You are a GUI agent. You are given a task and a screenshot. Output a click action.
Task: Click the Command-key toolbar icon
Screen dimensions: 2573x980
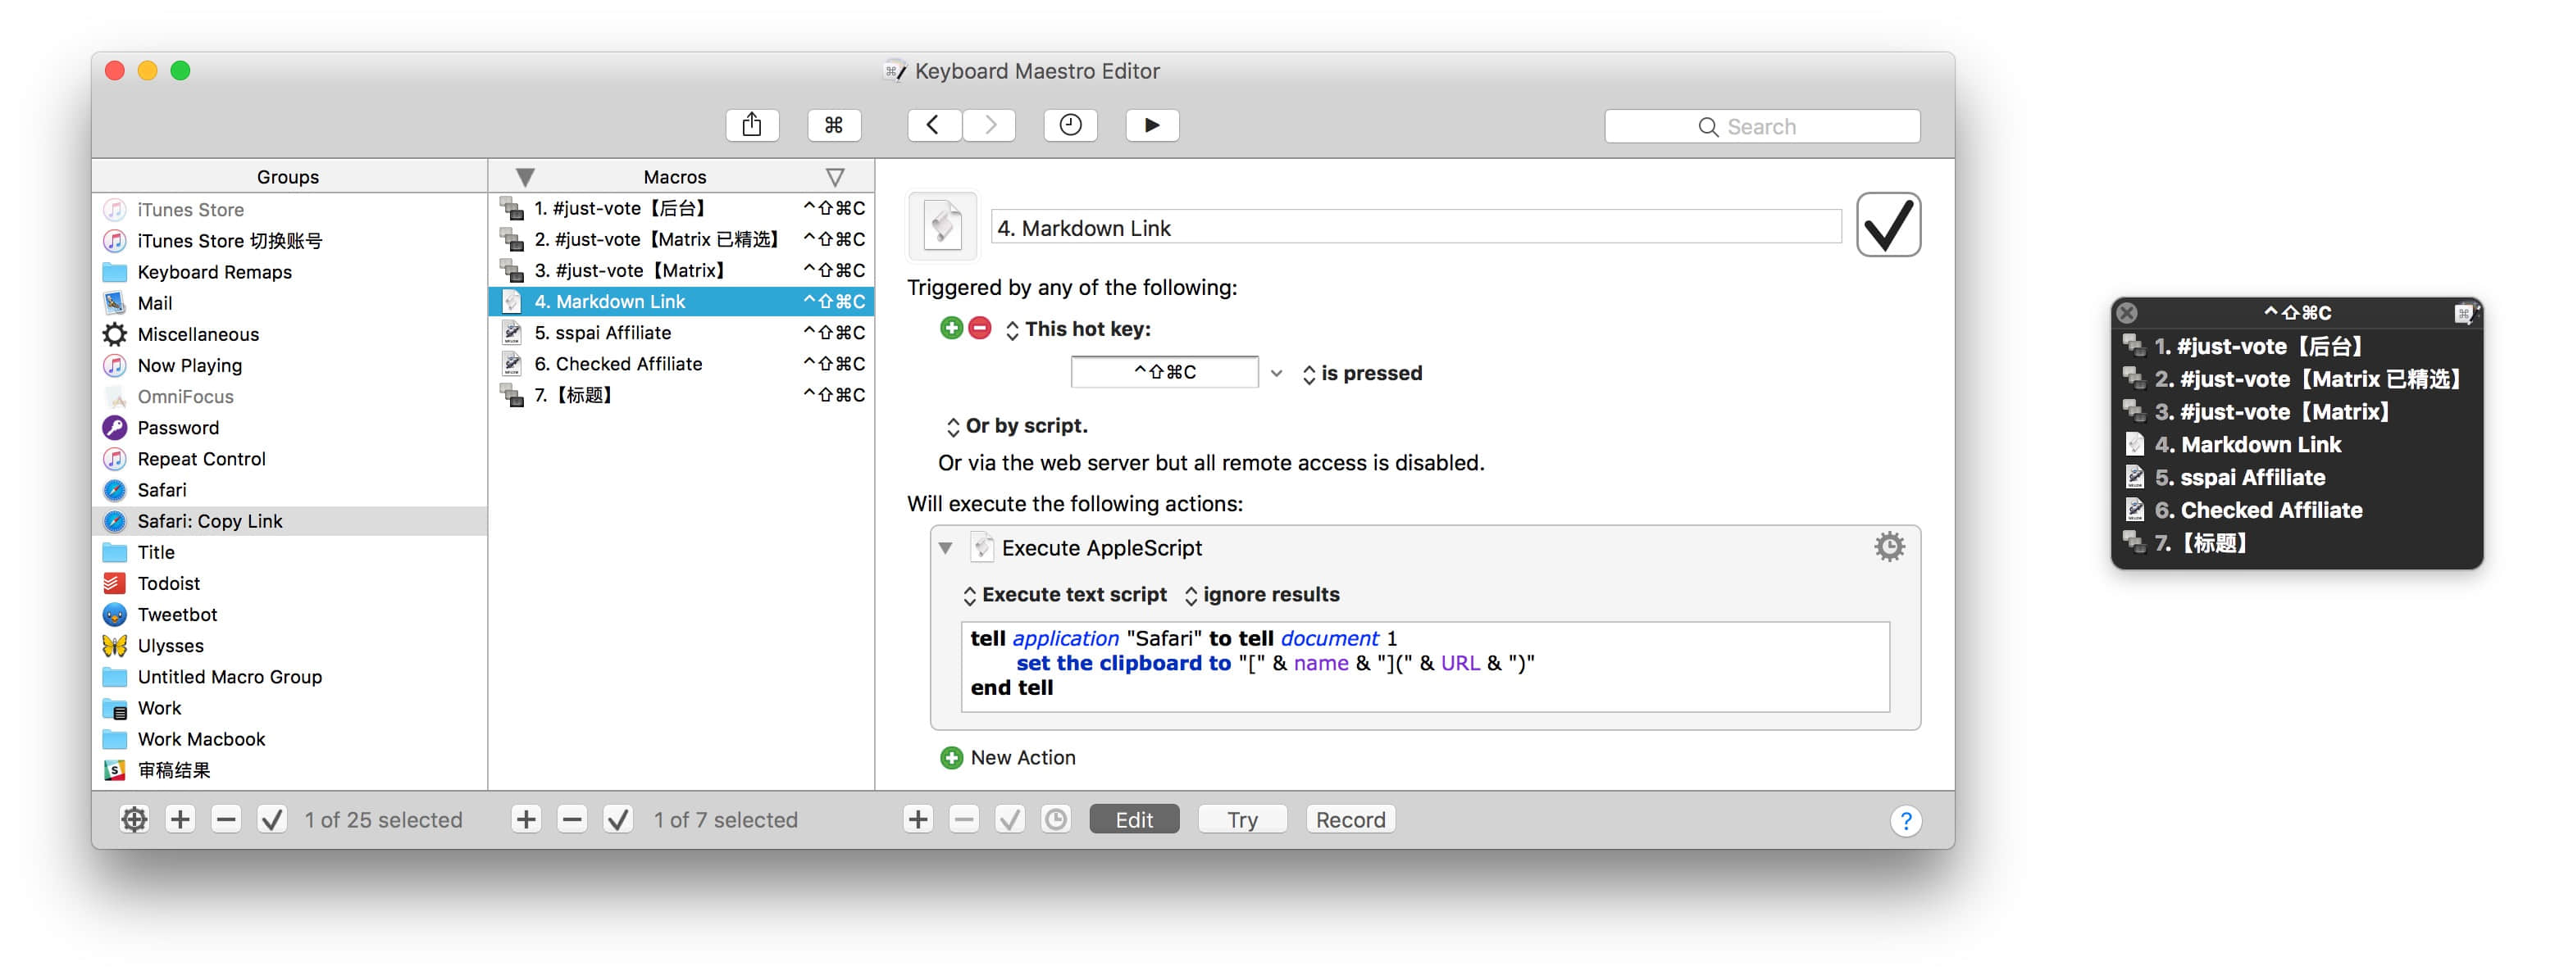tap(833, 125)
